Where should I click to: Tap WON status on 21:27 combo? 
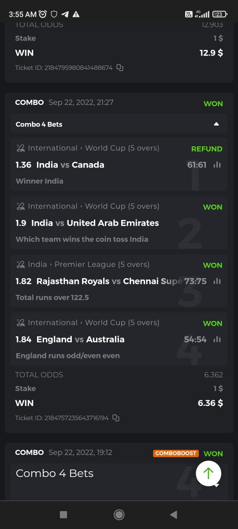click(213, 104)
